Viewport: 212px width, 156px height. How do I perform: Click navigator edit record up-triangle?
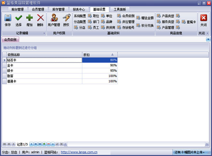pos(53,144)
